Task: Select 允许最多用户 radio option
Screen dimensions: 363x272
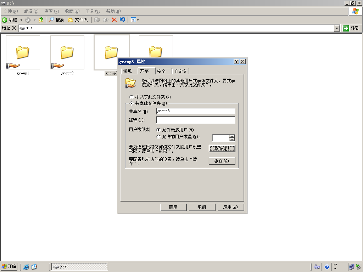Action: point(175,130)
